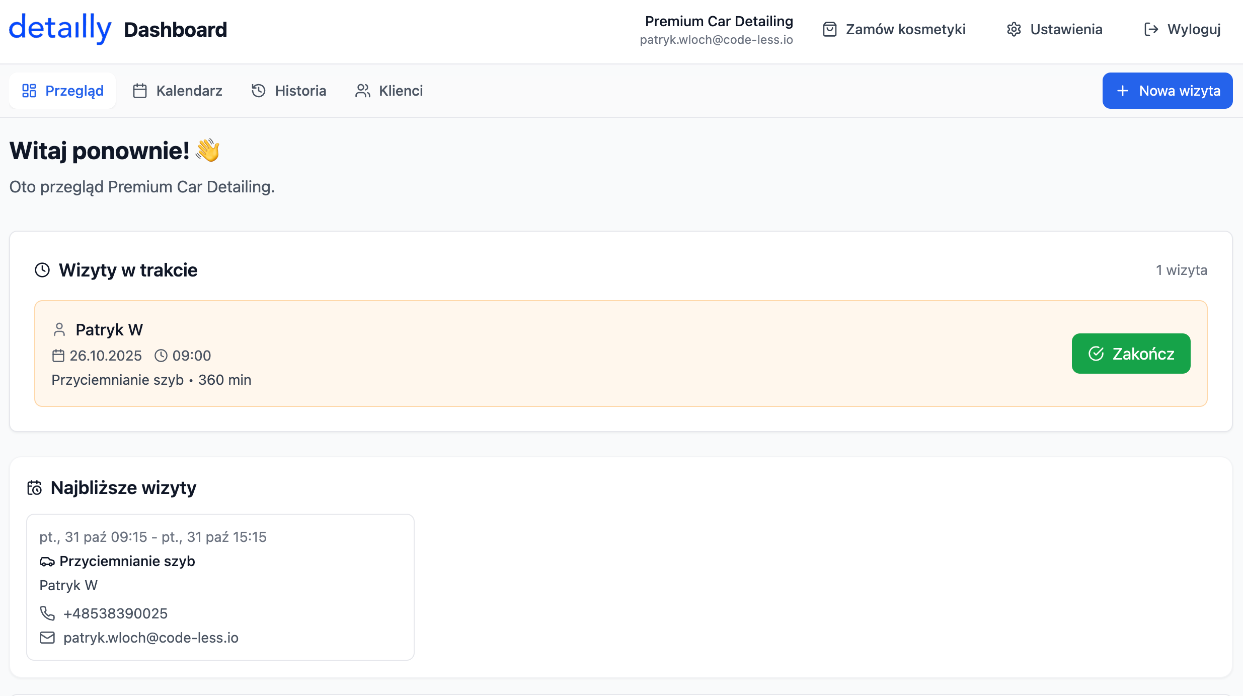Image resolution: width=1243 pixels, height=696 pixels.
Task: Click the patryk.wloch@code-less.io email in the visit card
Action: pyautogui.click(x=151, y=638)
